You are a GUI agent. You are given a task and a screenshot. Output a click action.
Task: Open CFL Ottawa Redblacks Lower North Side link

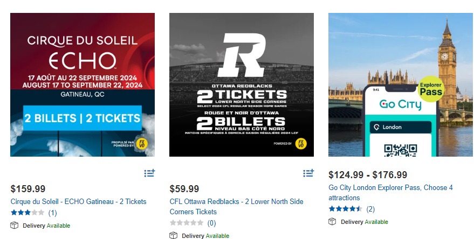(x=236, y=207)
